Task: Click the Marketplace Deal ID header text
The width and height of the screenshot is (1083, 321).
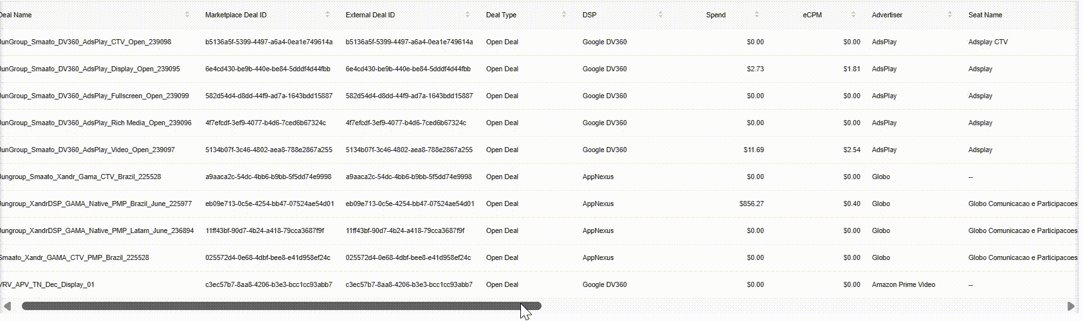Action: pos(236,15)
